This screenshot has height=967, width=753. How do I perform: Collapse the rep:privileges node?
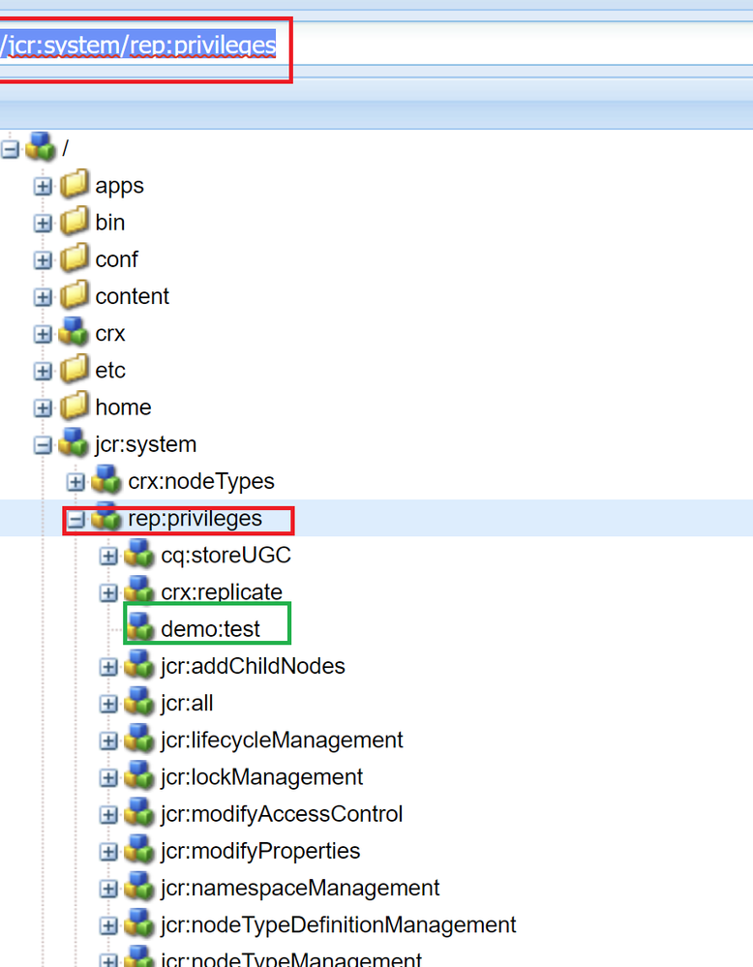(x=75, y=520)
